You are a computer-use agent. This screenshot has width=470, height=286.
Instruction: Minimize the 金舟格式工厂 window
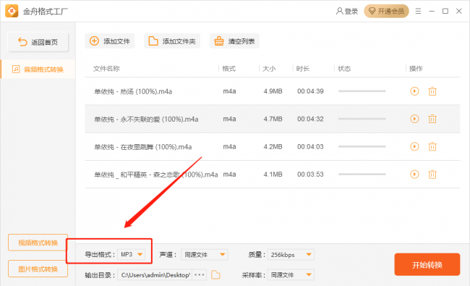432,12
